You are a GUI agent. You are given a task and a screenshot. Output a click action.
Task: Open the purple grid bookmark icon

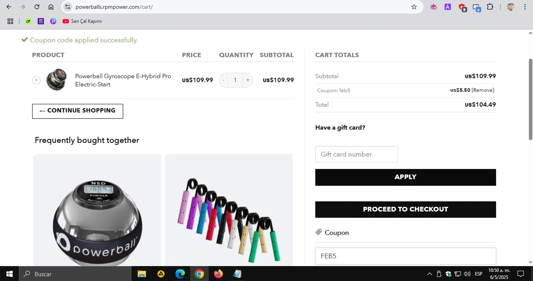pyautogui.click(x=41, y=21)
